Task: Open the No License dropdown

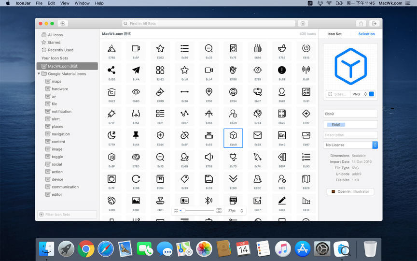Action: [350, 145]
